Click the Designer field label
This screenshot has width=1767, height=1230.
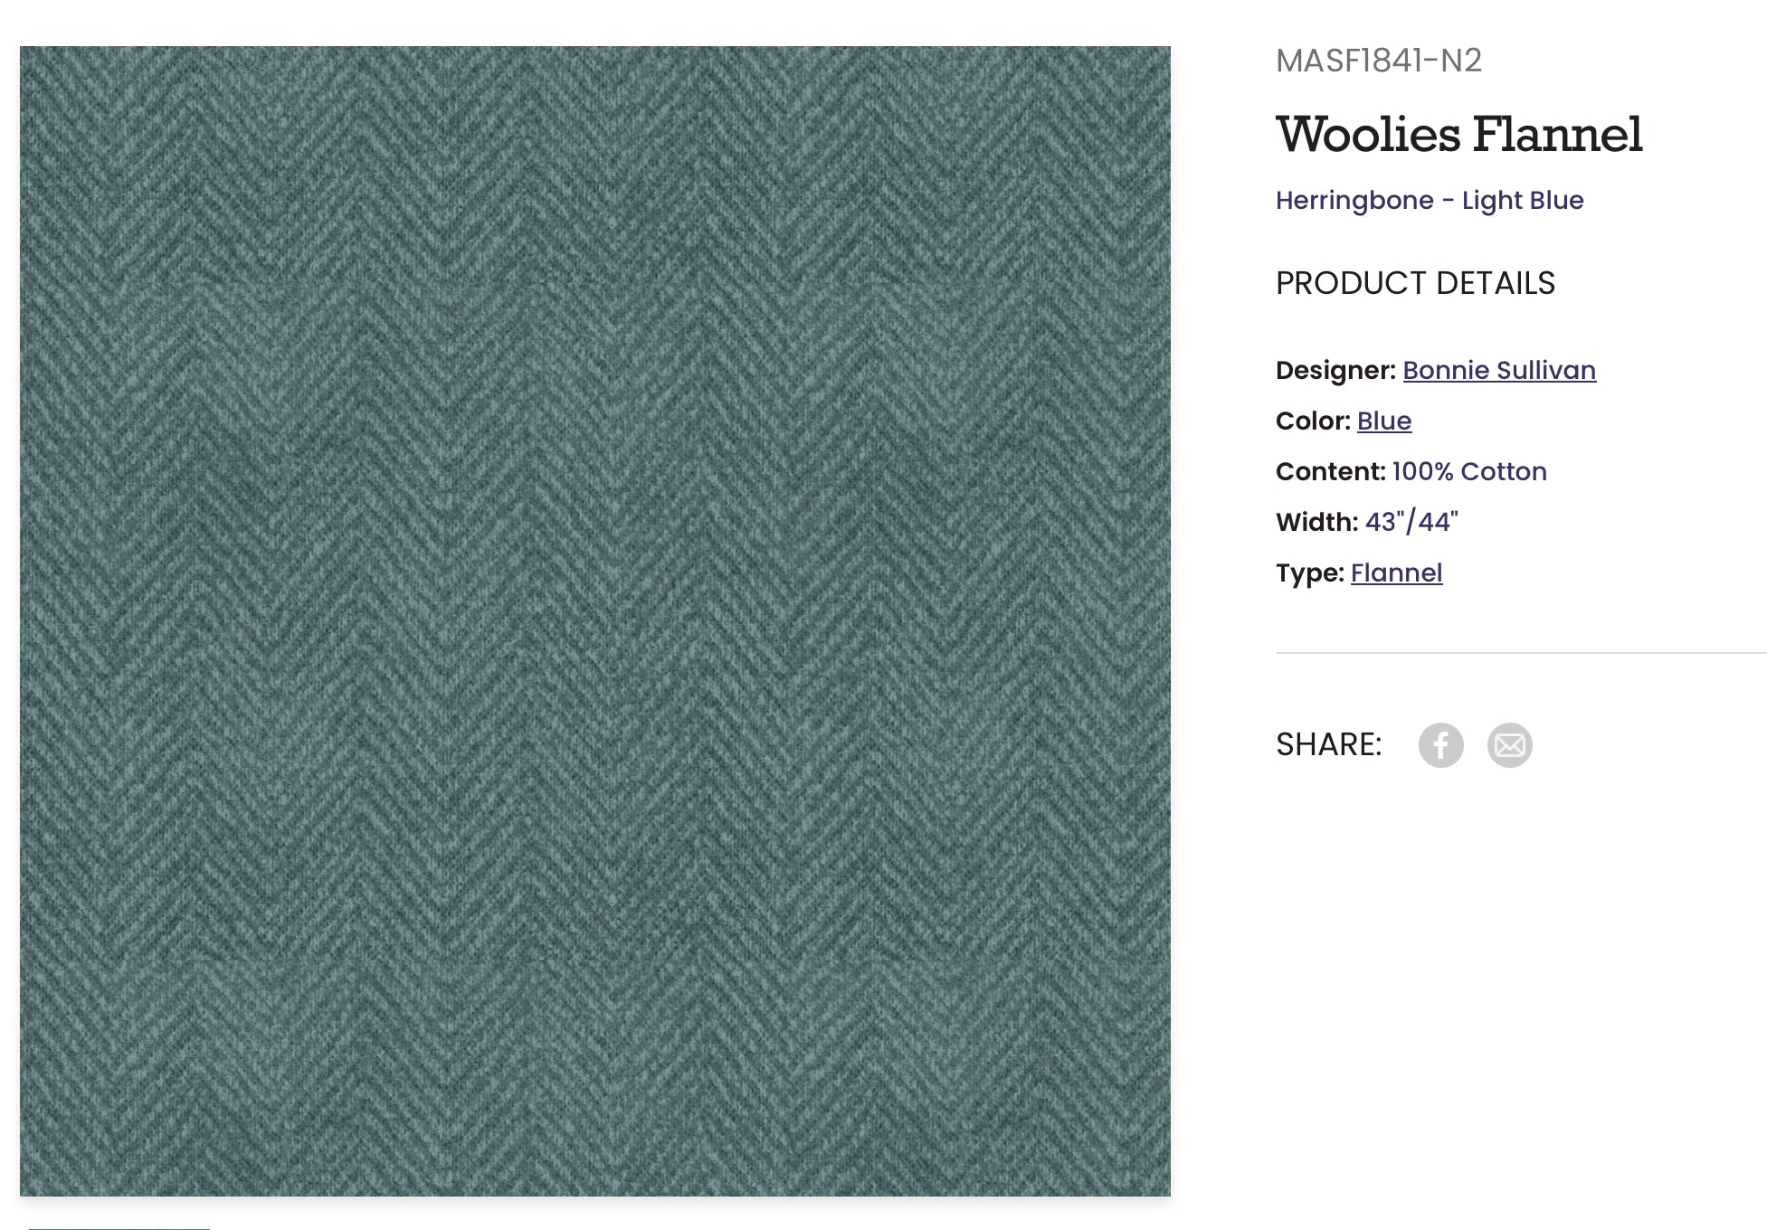tap(1335, 370)
